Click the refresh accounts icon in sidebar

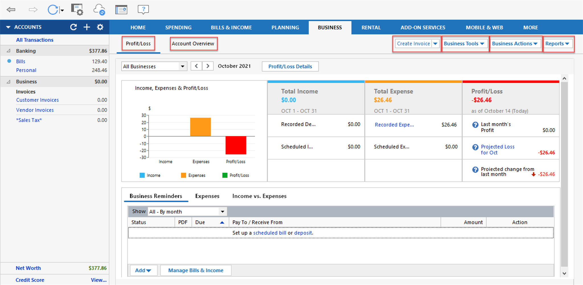(x=73, y=27)
